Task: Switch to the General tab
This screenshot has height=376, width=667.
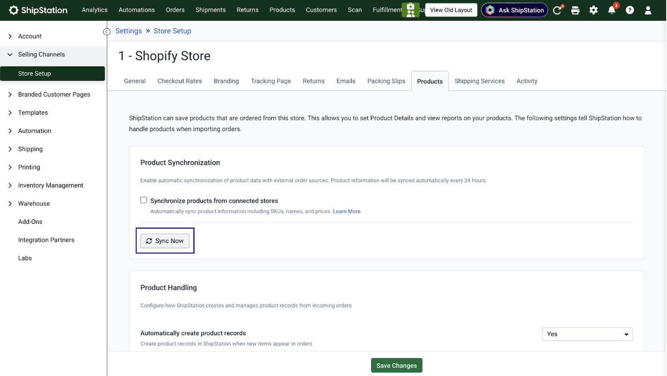Action: [x=135, y=81]
